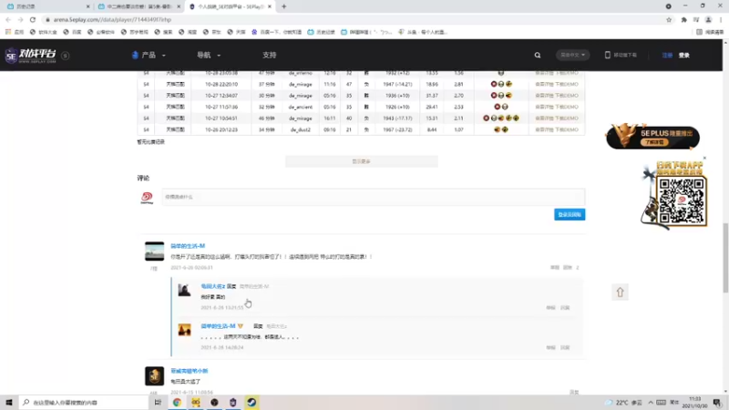Open Steam from the Windows taskbar
Image resolution: width=729 pixels, height=410 pixels.
pos(252,403)
